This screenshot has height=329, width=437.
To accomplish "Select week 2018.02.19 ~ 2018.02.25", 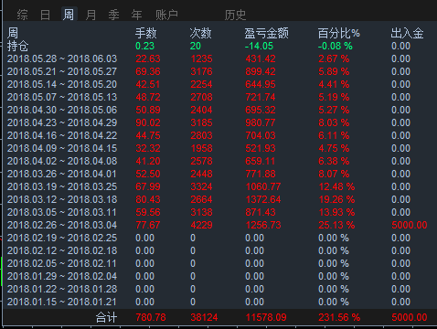I will (62, 238).
